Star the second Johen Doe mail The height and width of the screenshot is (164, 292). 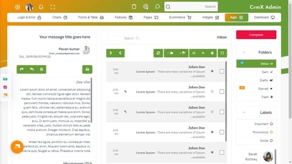(x=212, y=91)
